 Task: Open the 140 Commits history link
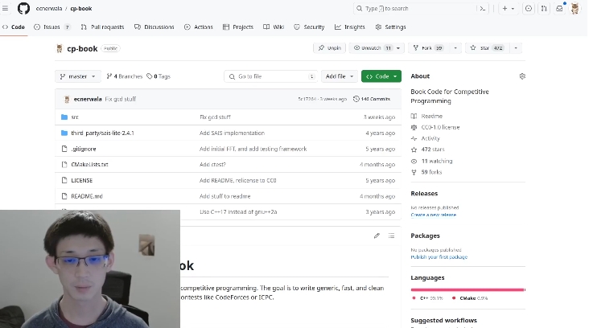tap(374, 99)
